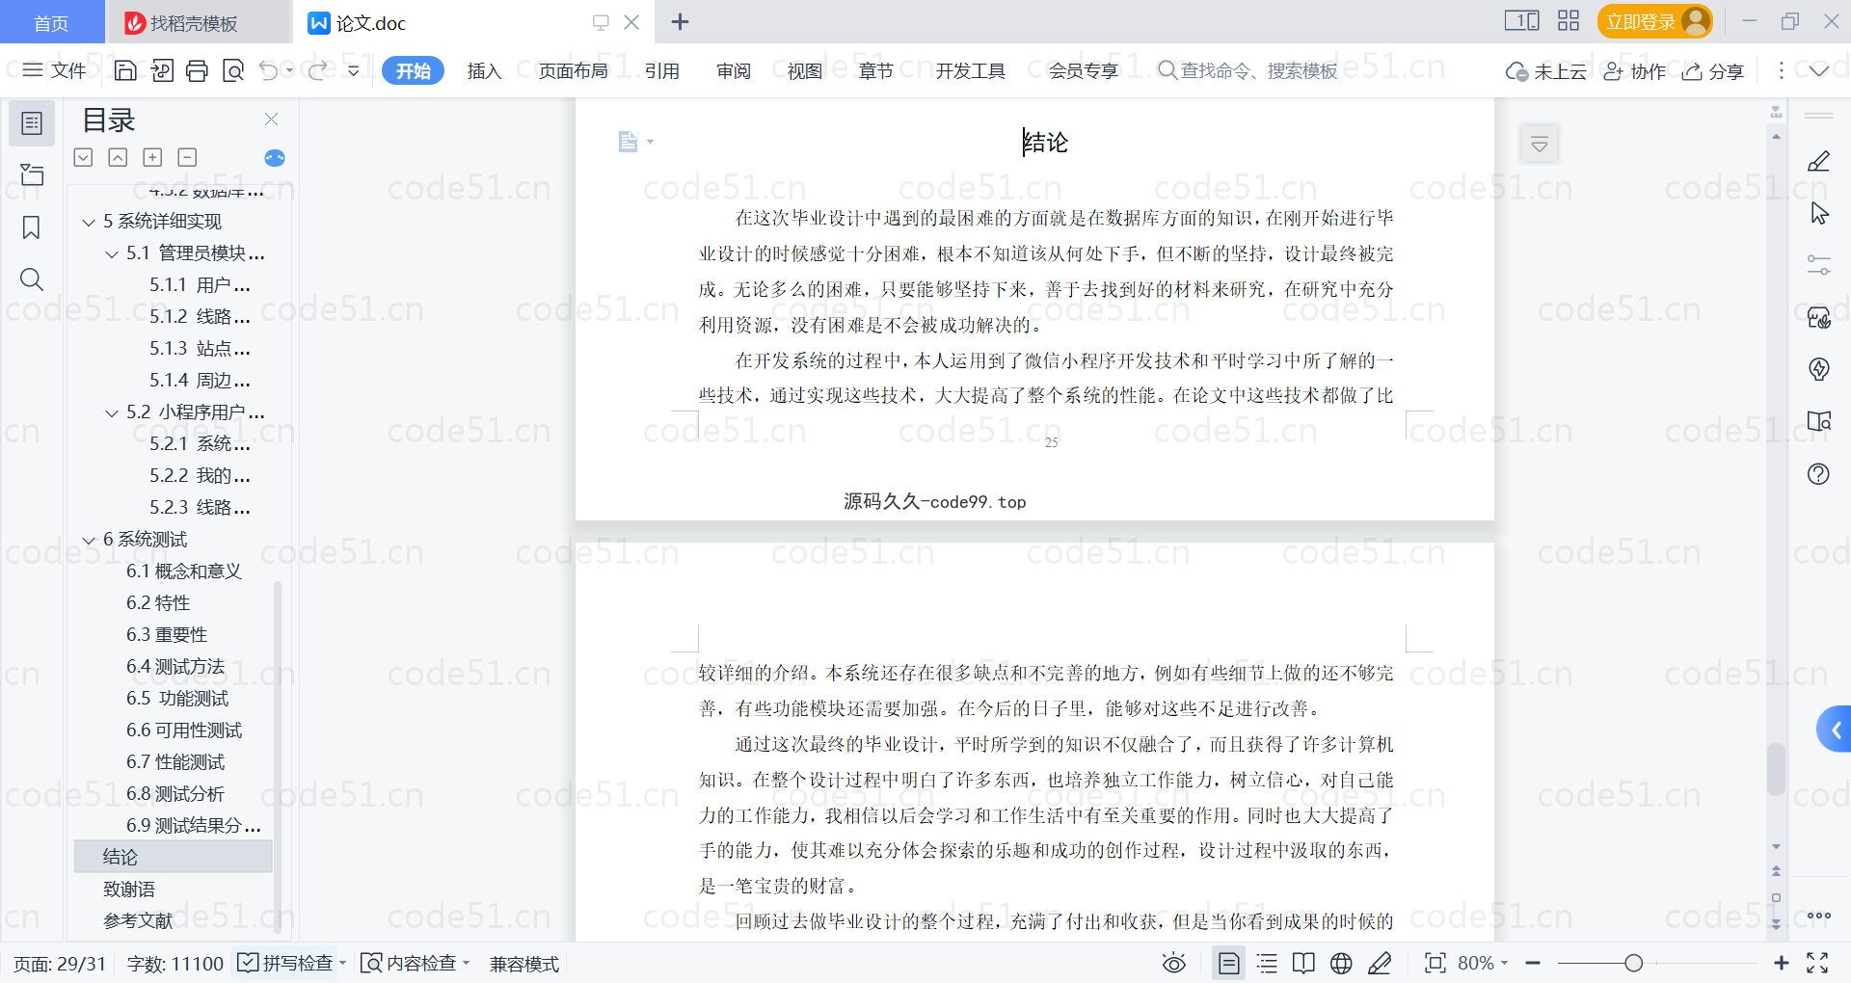This screenshot has width=1851, height=983.
Task: Click the pen style icon in right sidebar
Action: coord(1819,161)
